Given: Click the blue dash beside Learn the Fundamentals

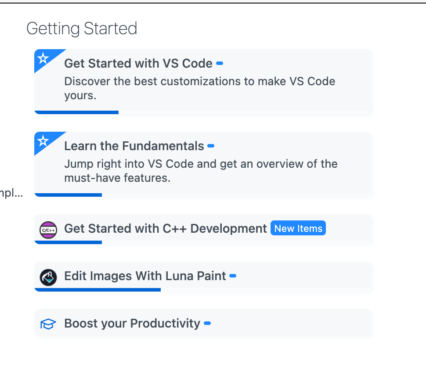Looking at the screenshot, I should coord(211,146).
